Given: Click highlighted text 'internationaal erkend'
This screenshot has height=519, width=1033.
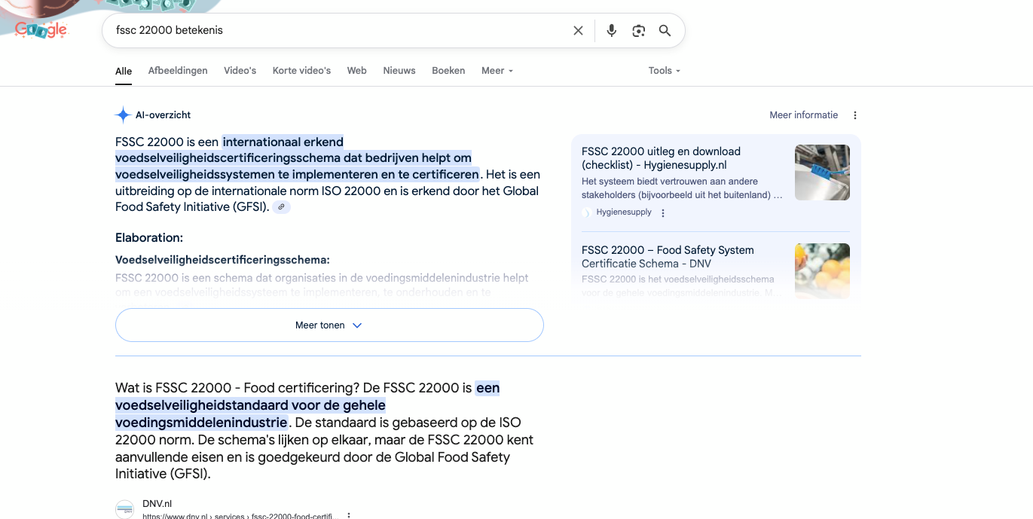Looking at the screenshot, I should 283,142.
